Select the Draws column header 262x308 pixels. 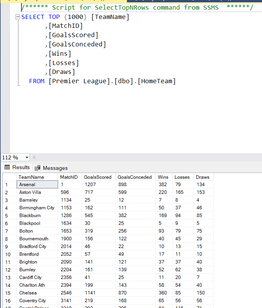click(204, 177)
